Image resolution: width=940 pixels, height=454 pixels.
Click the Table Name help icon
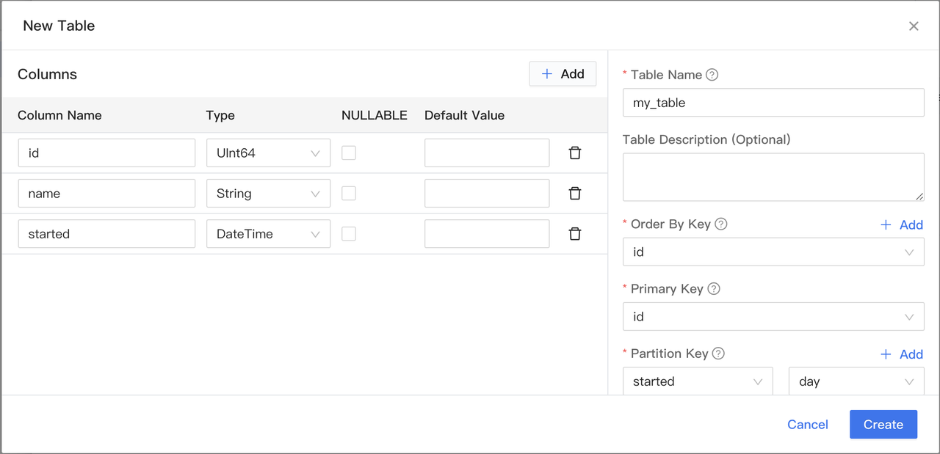(x=712, y=75)
